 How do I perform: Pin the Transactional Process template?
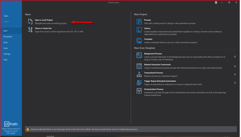tap(235, 75)
